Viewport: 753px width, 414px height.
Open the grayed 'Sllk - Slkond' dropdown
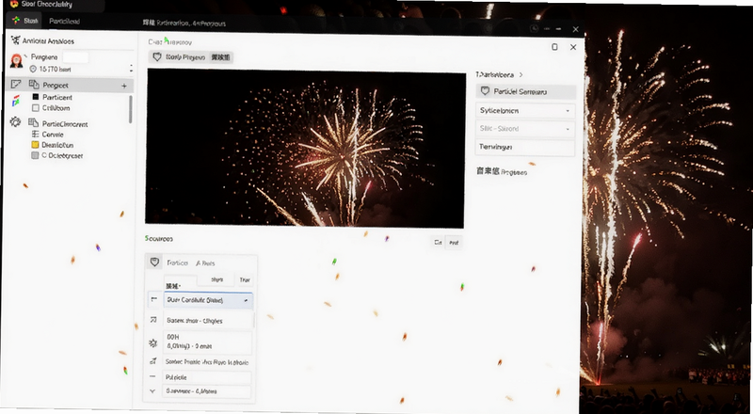525,129
